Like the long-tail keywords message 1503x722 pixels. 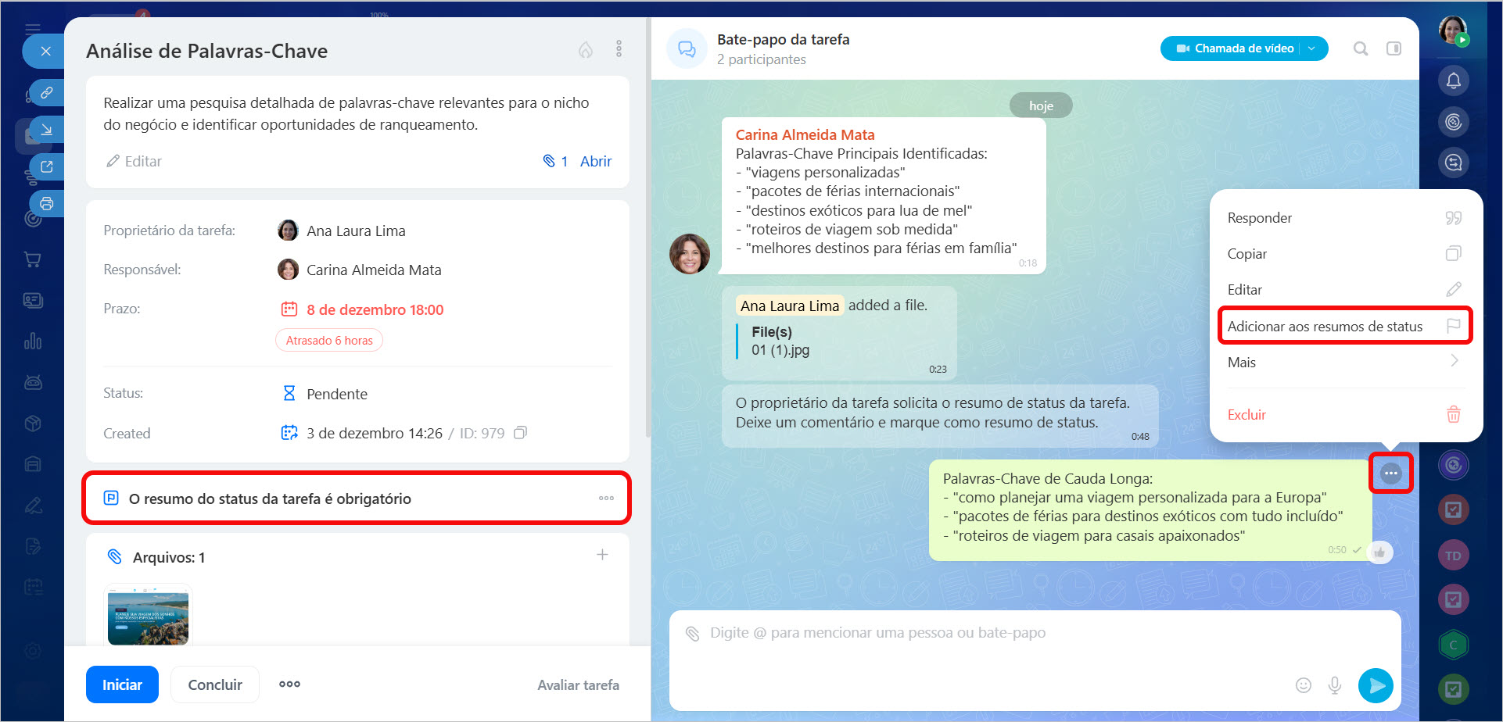[x=1380, y=552]
